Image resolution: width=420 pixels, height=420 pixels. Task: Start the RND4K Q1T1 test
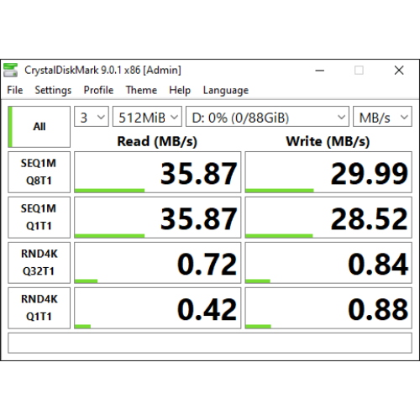(x=39, y=308)
